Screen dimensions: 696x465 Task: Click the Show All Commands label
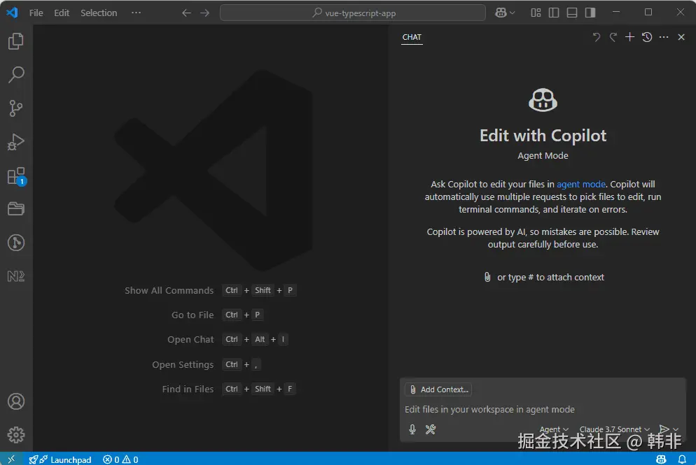[x=169, y=290]
